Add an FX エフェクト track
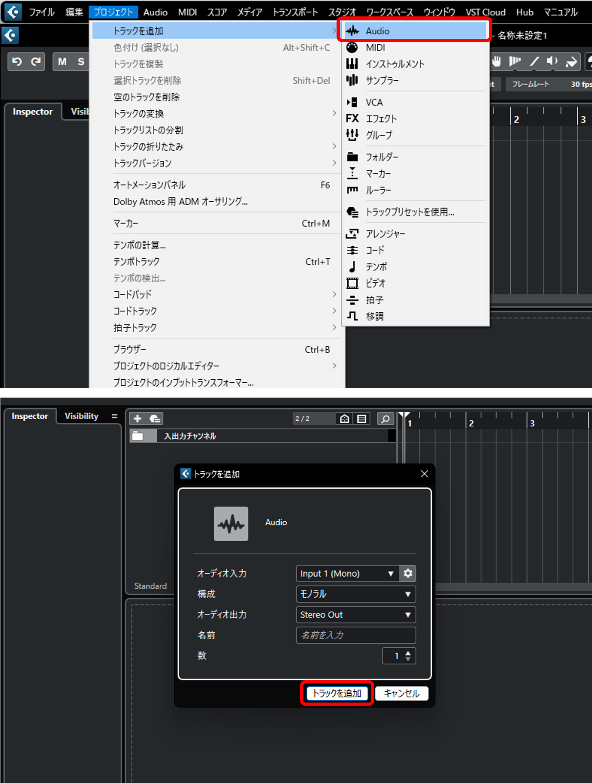Image resolution: width=592 pixels, height=783 pixels. (x=415, y=119)
